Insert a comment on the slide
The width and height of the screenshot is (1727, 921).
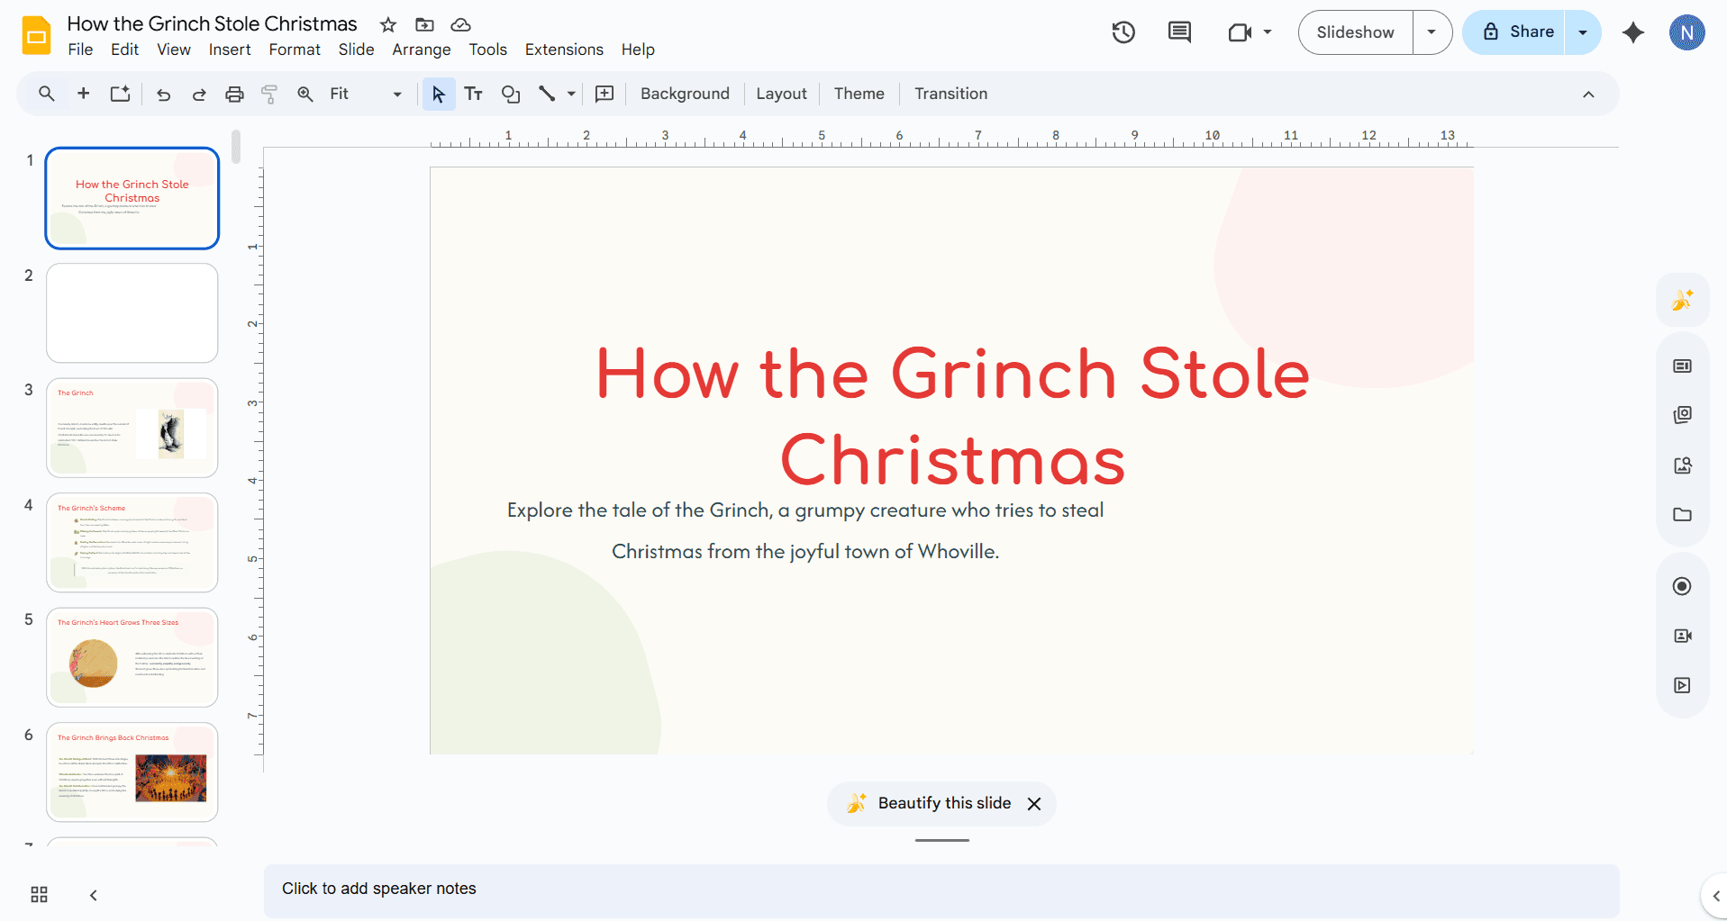(604, 94)
